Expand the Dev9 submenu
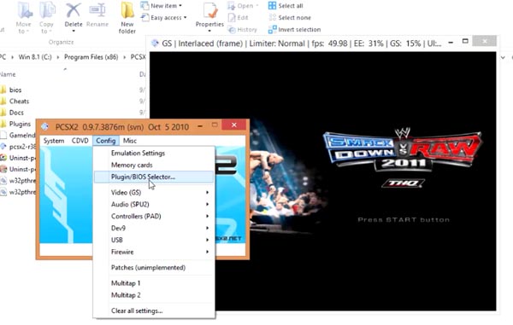513x325 pixels. [155, 228]
